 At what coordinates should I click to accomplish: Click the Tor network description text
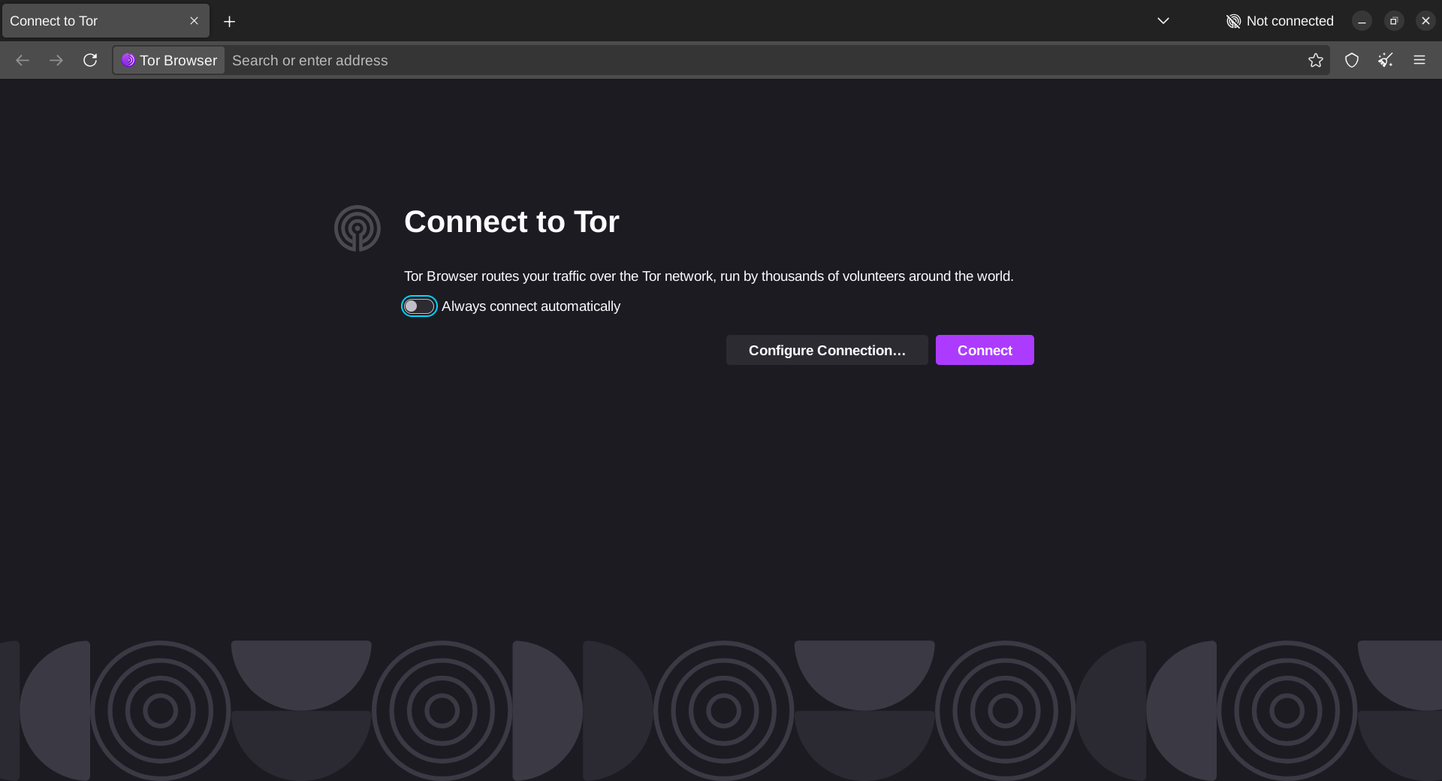[x=709, y=276]
